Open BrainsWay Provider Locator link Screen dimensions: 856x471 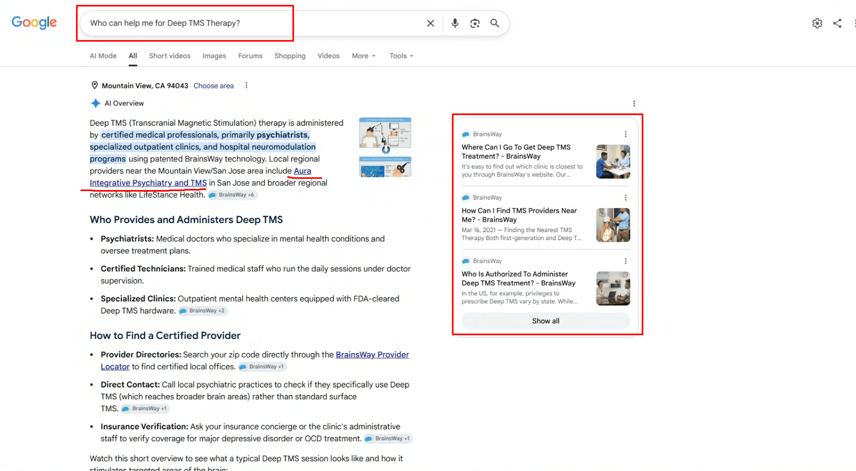tap(372, 354)
